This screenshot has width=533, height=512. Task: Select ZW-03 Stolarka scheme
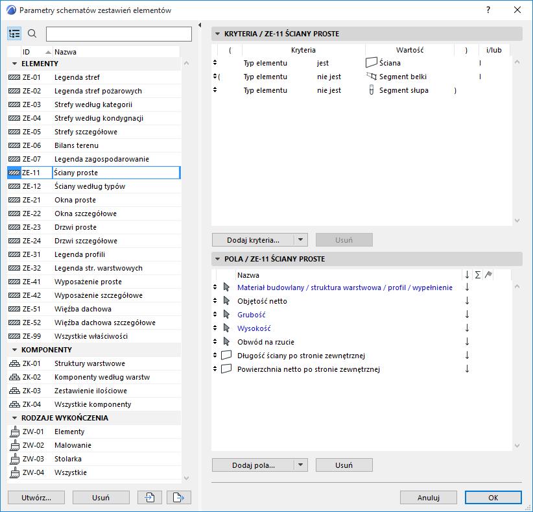click(94, 459)
